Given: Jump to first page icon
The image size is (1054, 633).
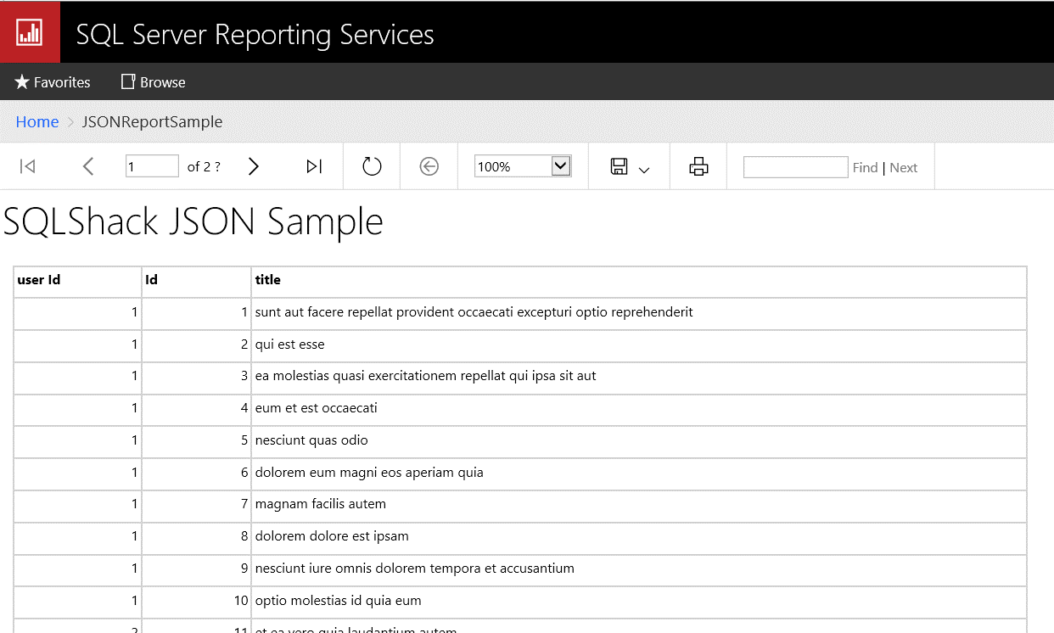Looking at the screenshot, I should tap(27, 166).
